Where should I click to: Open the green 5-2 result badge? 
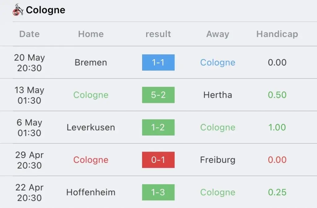click(x=158, y=95)
